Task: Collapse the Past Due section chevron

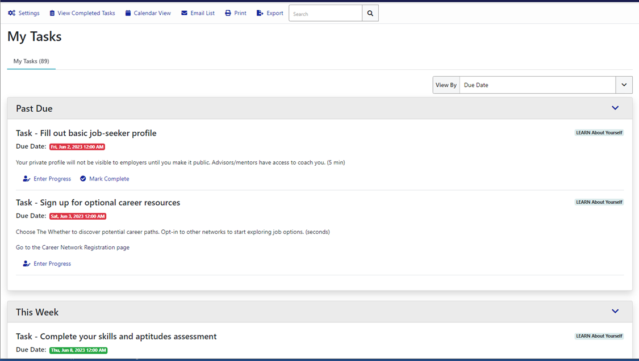Action: click(x=615, y=108)
